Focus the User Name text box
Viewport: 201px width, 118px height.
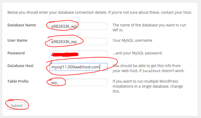tap(77, 42)
